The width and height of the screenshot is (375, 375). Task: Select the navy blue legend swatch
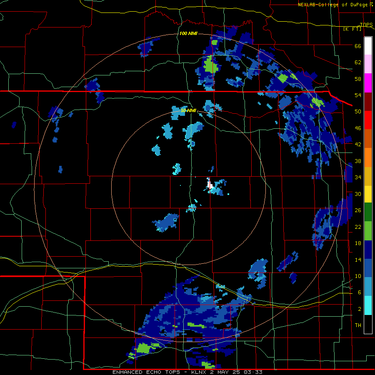tap(368, 250)
